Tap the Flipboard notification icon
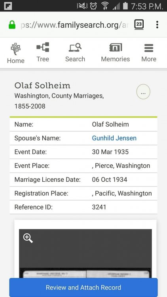The height and width of the screenshot is (297, 167). pos(8,6)
